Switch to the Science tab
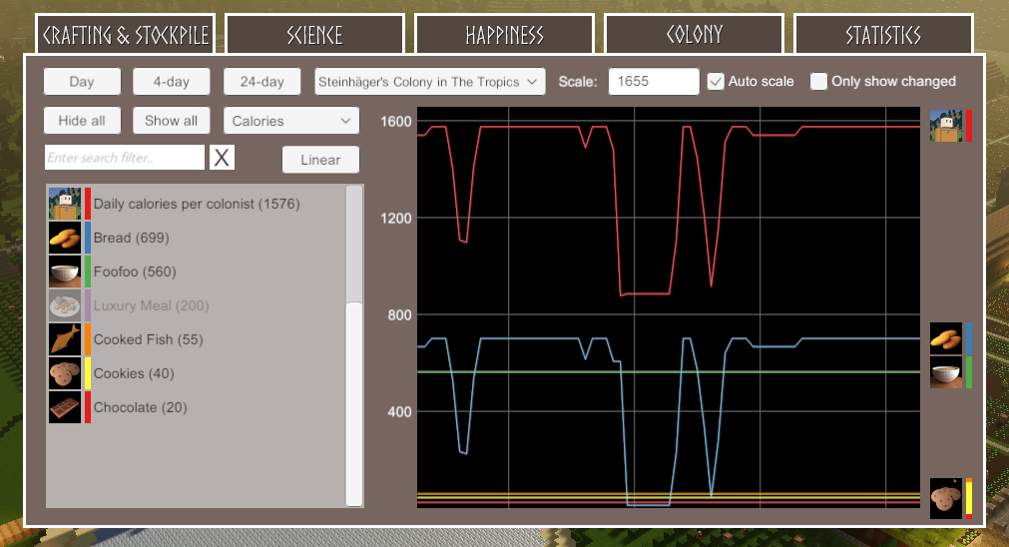1009x547 pixels. 314,34
